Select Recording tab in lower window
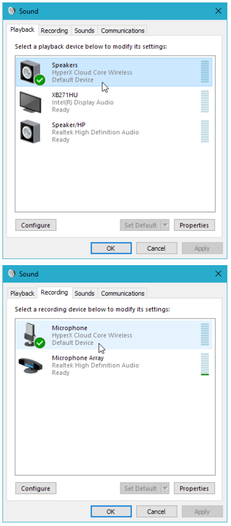Viewport: 231px width, 526px height. (x=54, y=293)
